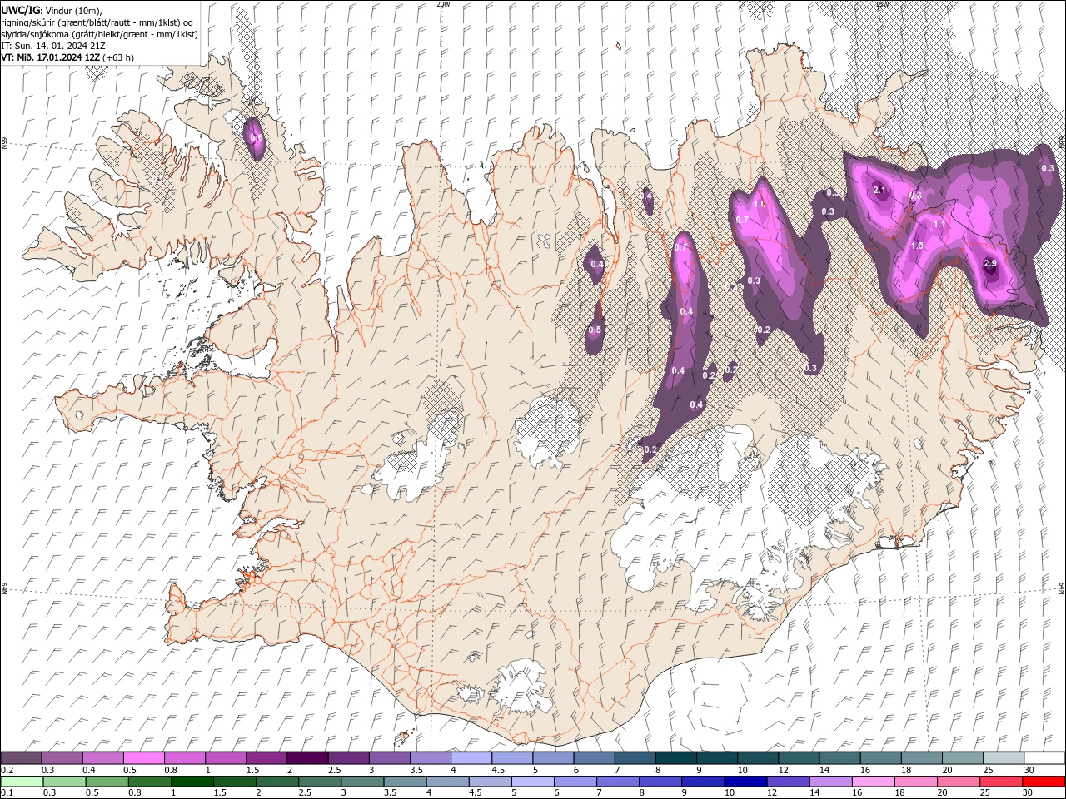Image resolution: width=1066 pixels, height=799 pixels.
Task: Click the white snow-legend swatch labeled 30
Action: [1044, 758]
